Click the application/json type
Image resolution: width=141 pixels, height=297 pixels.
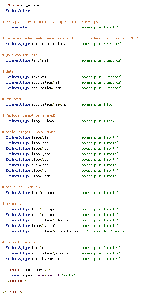click(46, 88)
